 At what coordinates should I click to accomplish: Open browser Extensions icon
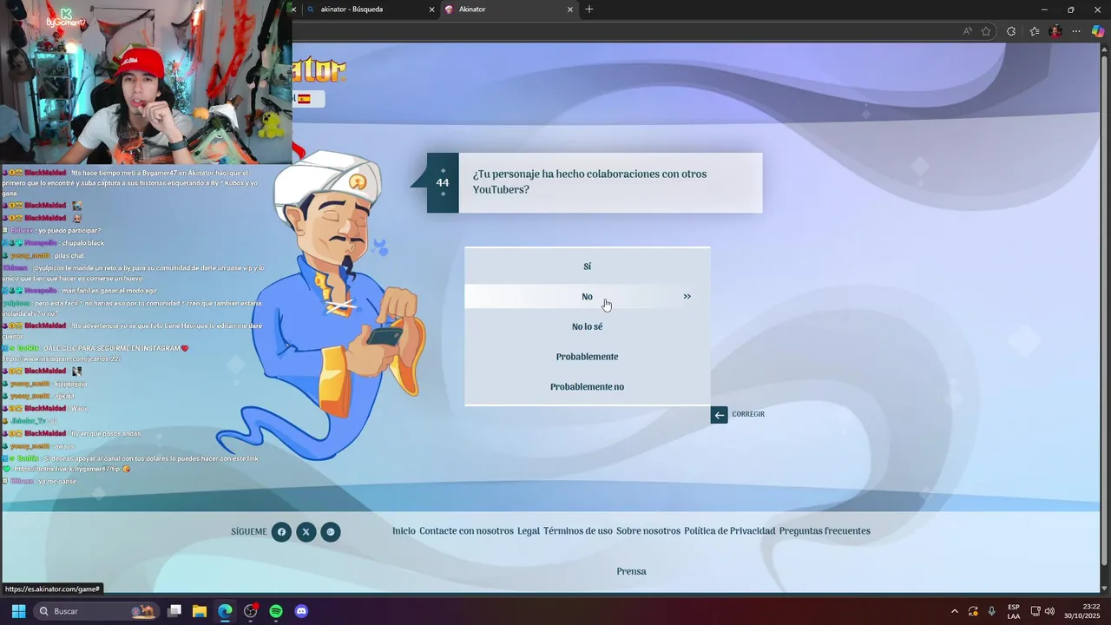click(x=1011, y=31)
